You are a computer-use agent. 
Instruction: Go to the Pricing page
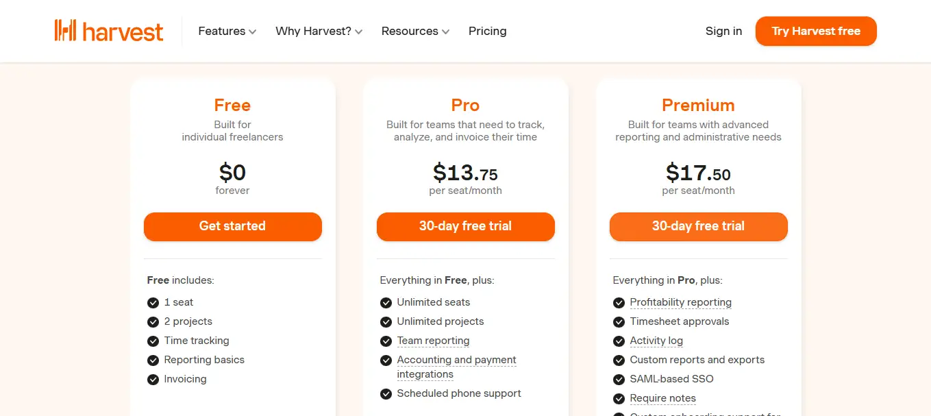pyautogui.click(x=487, y=31)
